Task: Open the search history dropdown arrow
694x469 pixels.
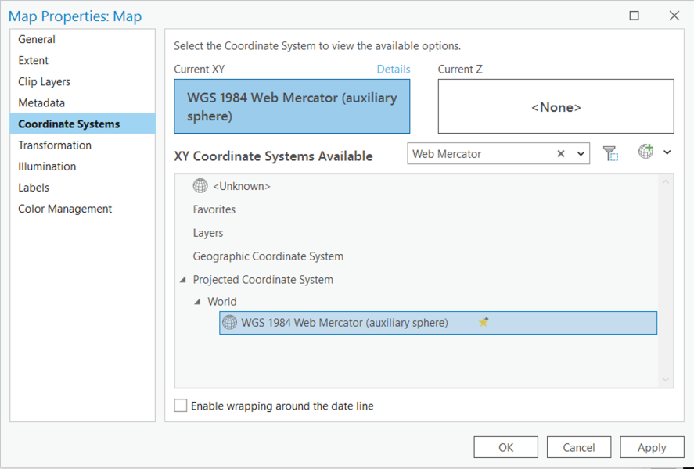Action: pos(579,153)
